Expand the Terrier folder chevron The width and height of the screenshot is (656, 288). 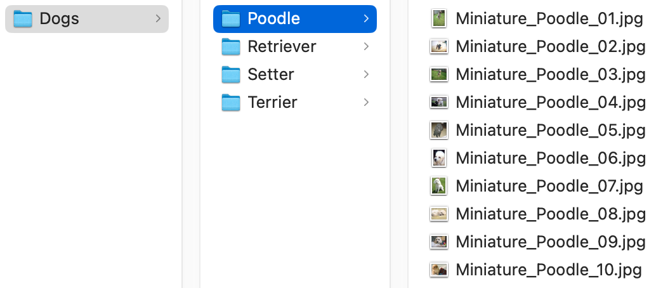[x=366, y=102]
